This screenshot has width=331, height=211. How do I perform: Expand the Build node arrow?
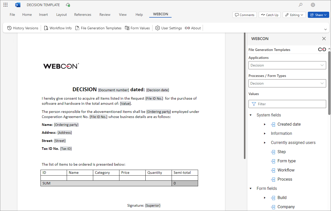(265, 198)
